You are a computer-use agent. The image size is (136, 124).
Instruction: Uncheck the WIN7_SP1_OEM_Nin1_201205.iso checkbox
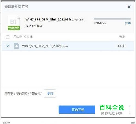point(8,46)
